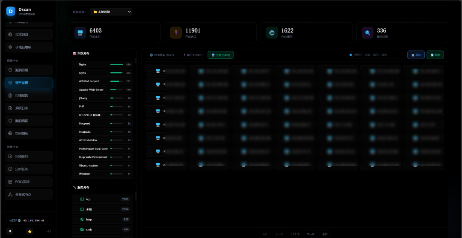Check the Nginx fingerprint filter box
462x238 pixels.
tap(76, 64)
